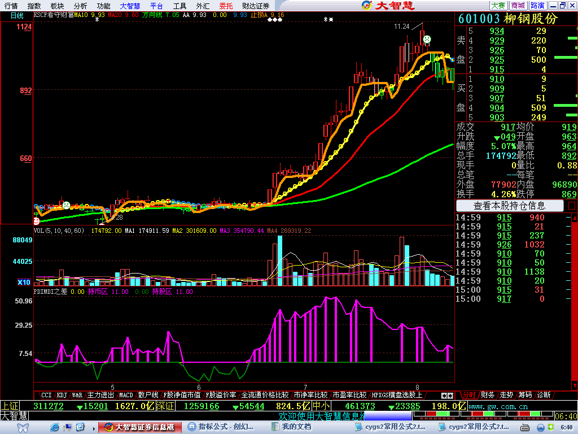Open the 功能 menu
578x434 pixels.
pyautogui.click(x=104, y=6)
